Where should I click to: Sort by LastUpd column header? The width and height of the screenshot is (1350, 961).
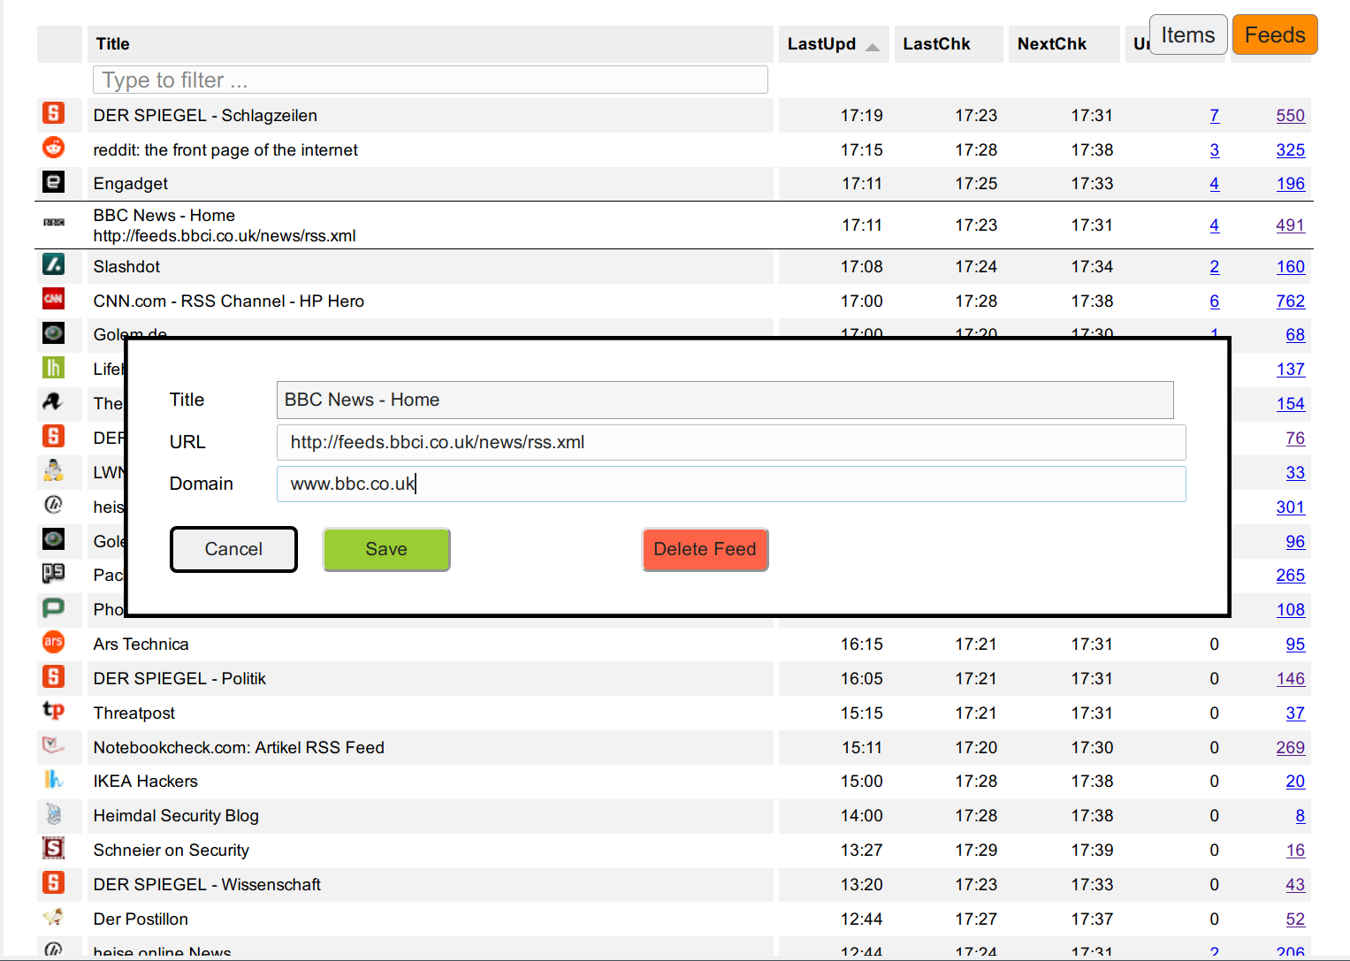click(x=834, y=44)
